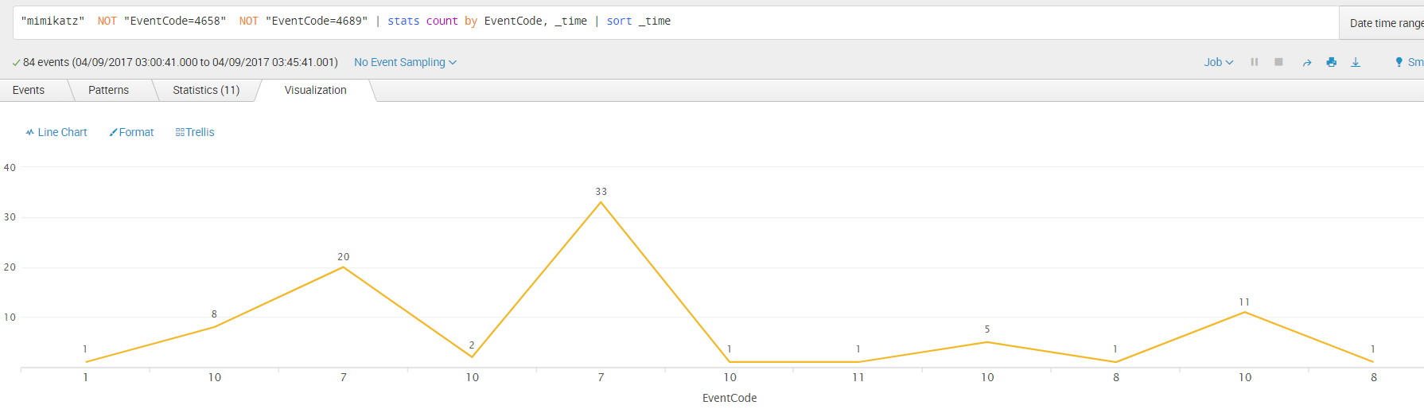Click the data point labeled 20

[x=343, y=267]
